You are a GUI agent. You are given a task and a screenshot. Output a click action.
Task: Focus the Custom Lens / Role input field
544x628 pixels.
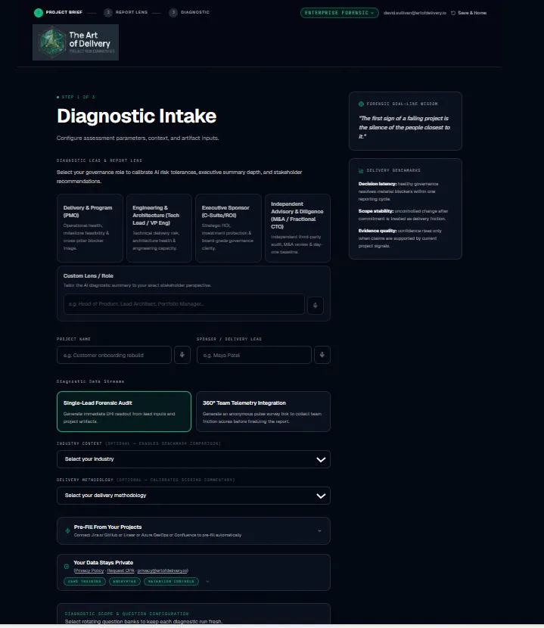pos(184,304)
